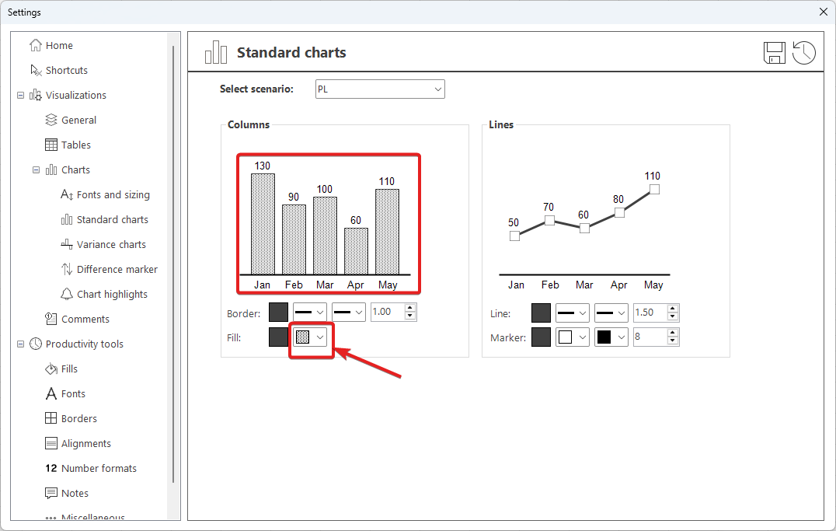
Task: Open the Home settings page
Action: tap(59, 45)
